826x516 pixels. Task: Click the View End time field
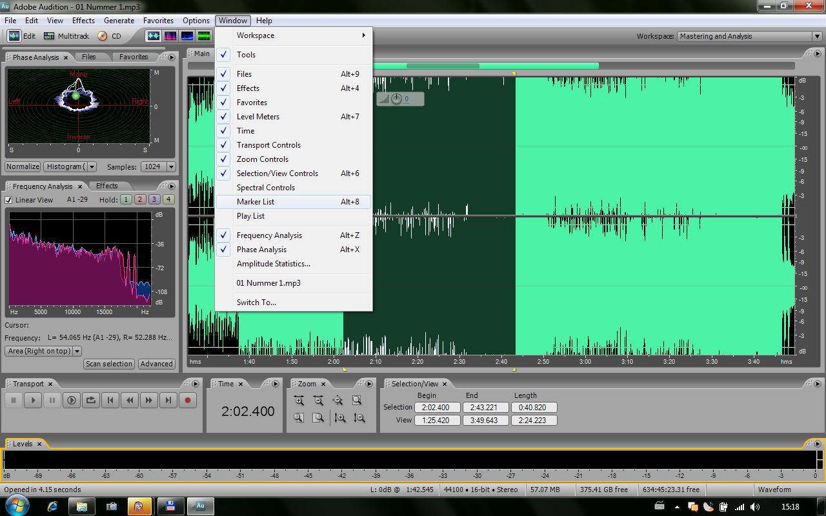coord(487,420)
